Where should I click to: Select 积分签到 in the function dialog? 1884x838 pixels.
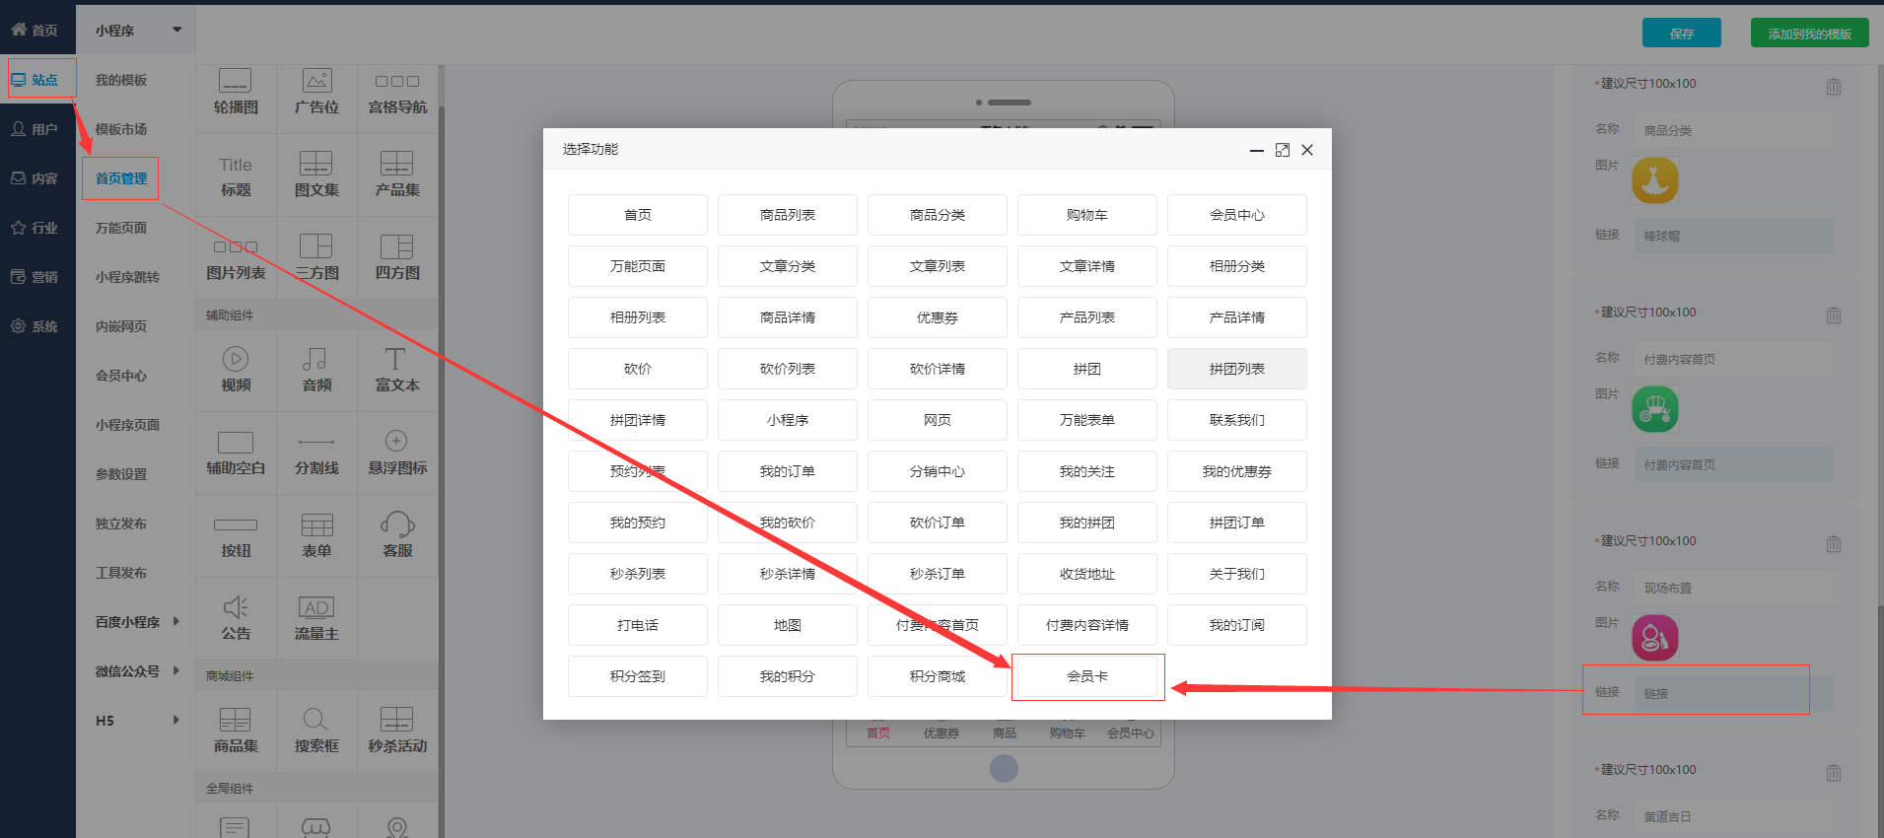pos(638,676)
